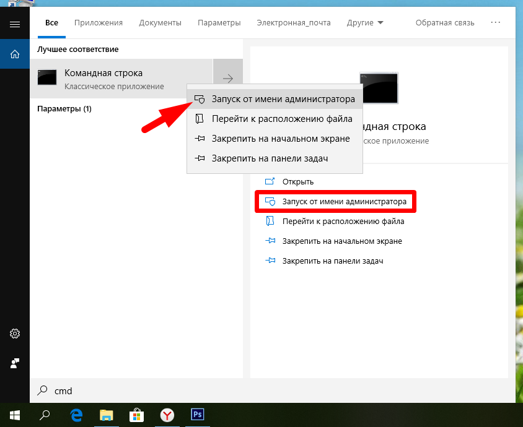The width and height of the screenshot is (523, 427).
Task: Click the Обратная связь link
Action: click(x=445, y=23)
